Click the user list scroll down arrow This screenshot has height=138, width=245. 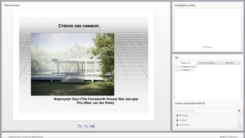[x=240, y=127]
